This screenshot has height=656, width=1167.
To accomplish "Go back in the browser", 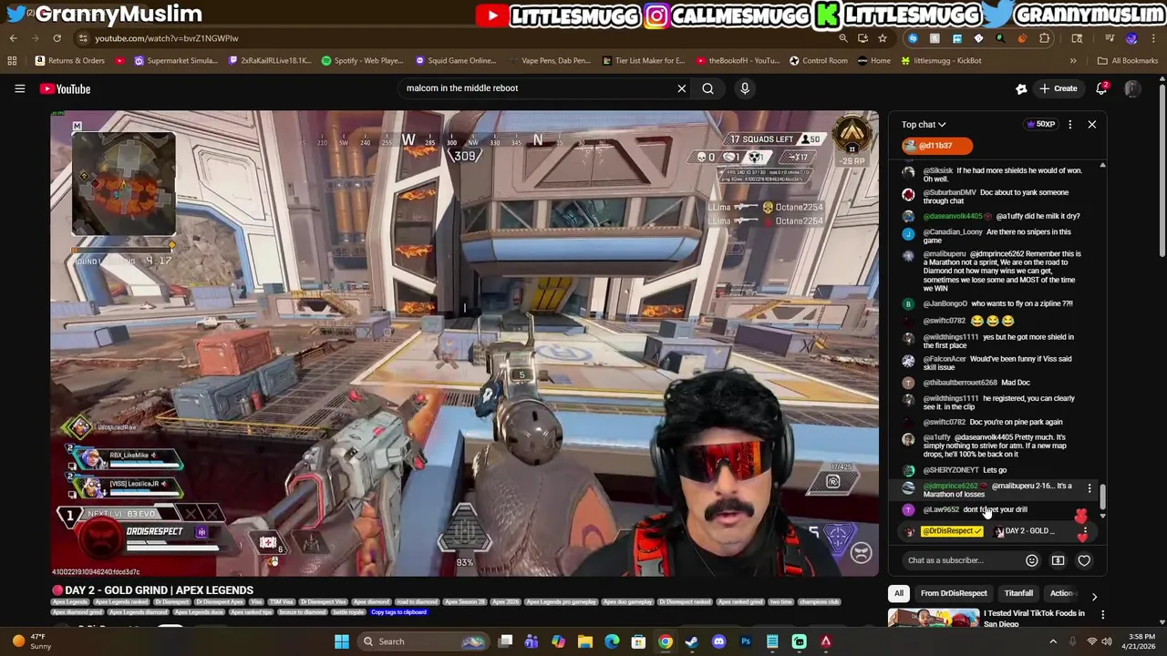I will coord(13,38).
